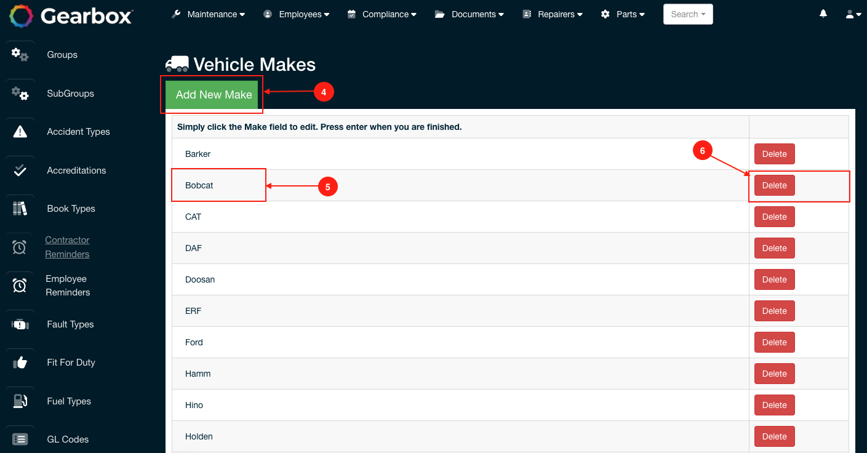Edit the Ford make field
The height and width of the screenshot is (453, 867).
click(460, 342)
